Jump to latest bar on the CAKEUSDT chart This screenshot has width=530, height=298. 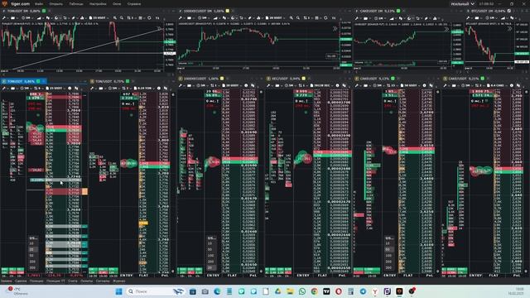446,29
